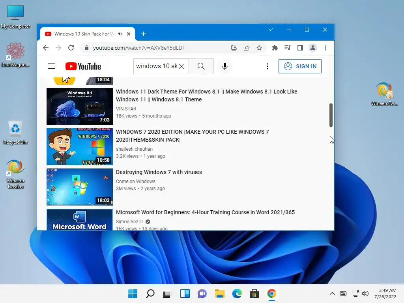
Task: Open Microsoft Word for Beginners video title
Action: coord(205,212)
